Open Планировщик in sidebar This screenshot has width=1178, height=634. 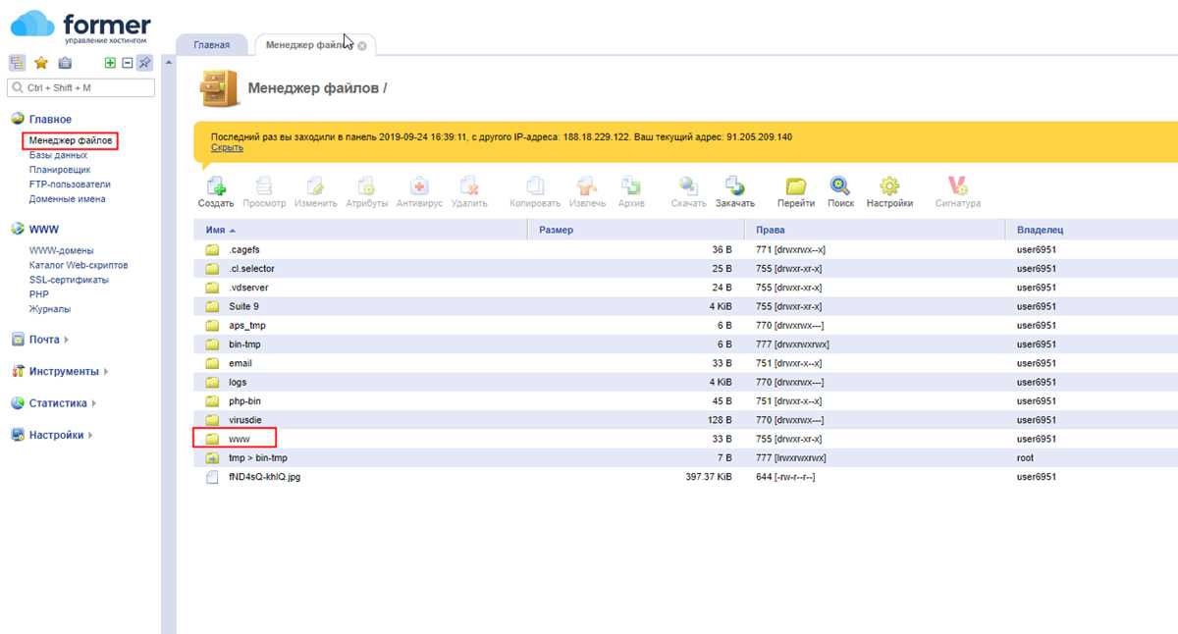coord(60,170)
